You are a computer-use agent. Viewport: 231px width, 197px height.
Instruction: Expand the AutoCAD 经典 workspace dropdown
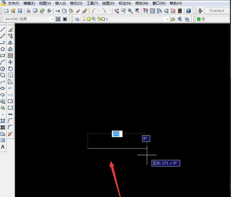point(52,19)
